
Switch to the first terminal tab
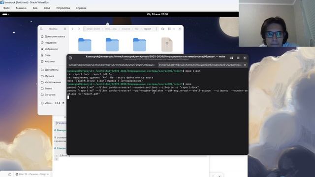(x=112, y=65)
